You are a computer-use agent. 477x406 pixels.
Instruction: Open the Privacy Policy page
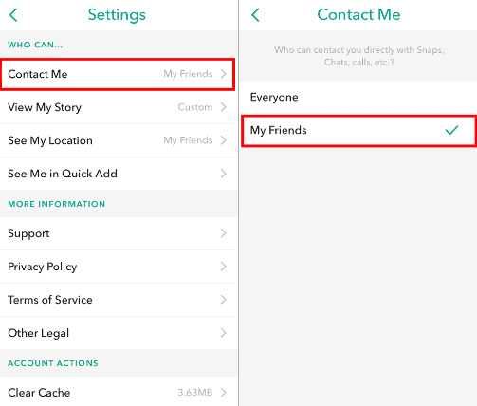pos(119,267)
